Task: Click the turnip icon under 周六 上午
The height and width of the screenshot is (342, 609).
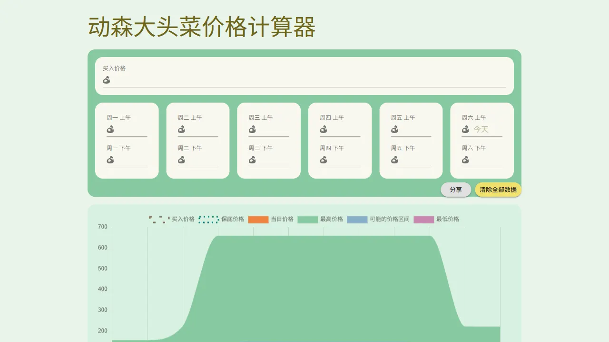Action: pyautogui.click(x=465, y=129)
